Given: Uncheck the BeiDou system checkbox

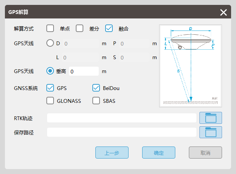Looking at the screenshot, I should tap(96, 88).
